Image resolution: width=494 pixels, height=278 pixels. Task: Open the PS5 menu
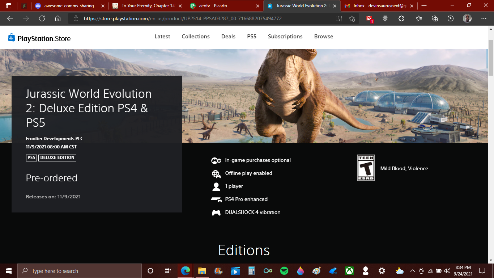252,37
